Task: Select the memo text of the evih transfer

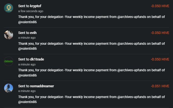Action: [91, 46]
